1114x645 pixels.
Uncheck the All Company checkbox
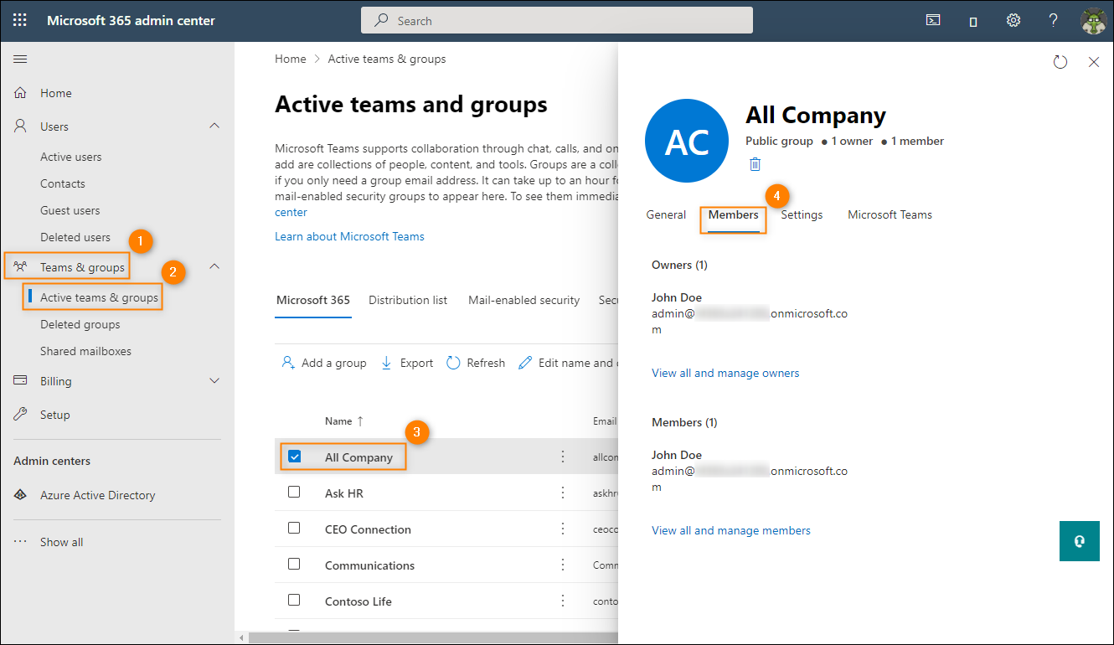click(x=294, y=457)
